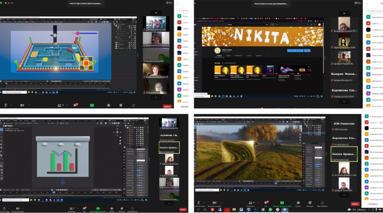This screenshot has width=383, height=213.
Task: Open chat icon in bottom-left Zoom toolbar
Action: click(85, 209)
